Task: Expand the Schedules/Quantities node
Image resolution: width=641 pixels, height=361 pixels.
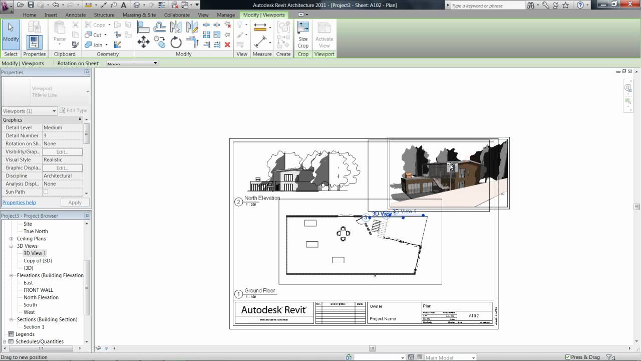Action: coord(5,341)
